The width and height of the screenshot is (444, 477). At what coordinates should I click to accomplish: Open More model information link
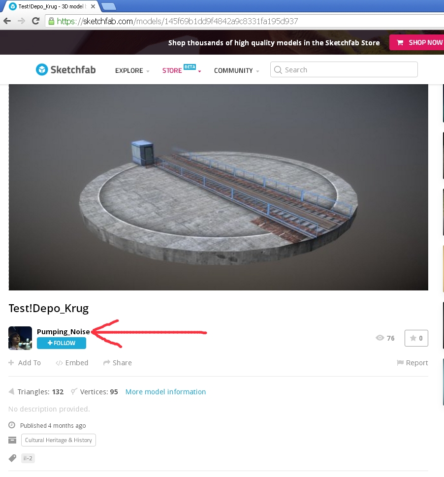click(x=165, y=392)
